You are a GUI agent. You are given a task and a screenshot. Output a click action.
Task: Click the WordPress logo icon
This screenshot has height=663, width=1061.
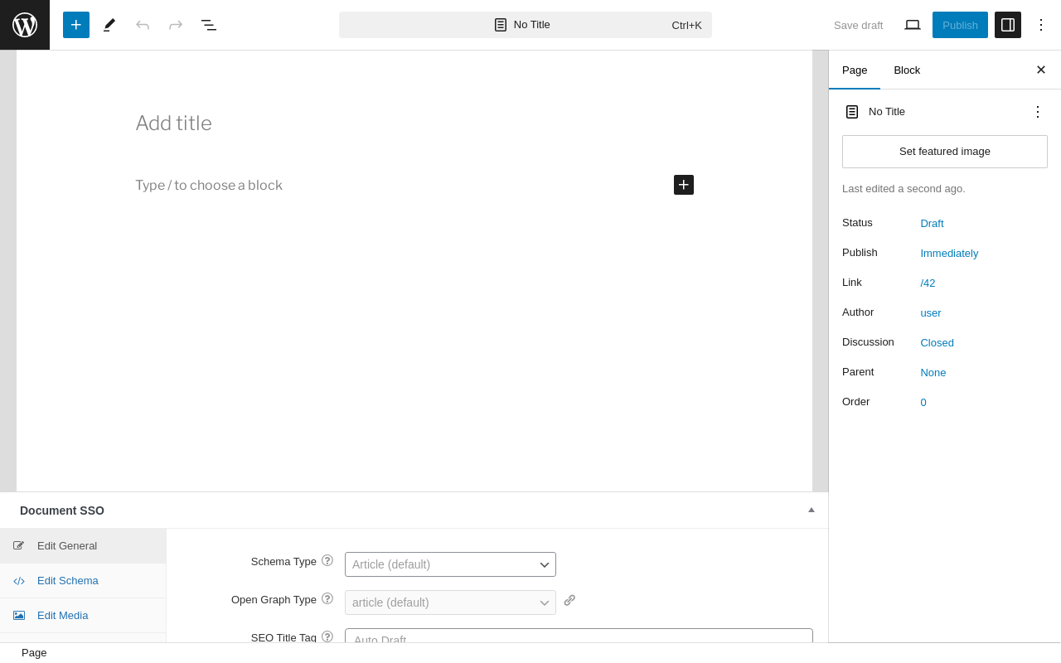click(x=25, y=25)
